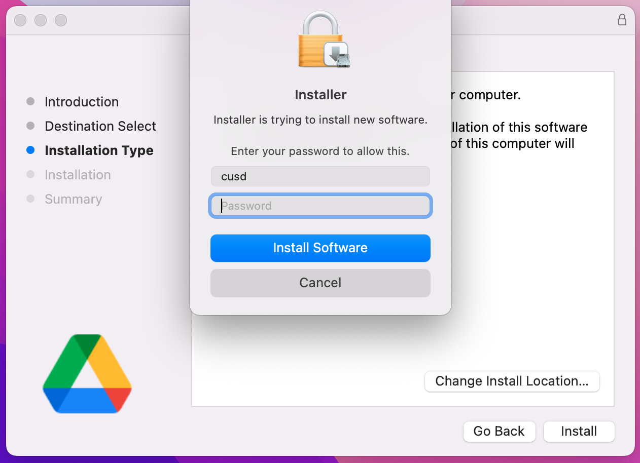Select Introduction step label

point(82,102)
